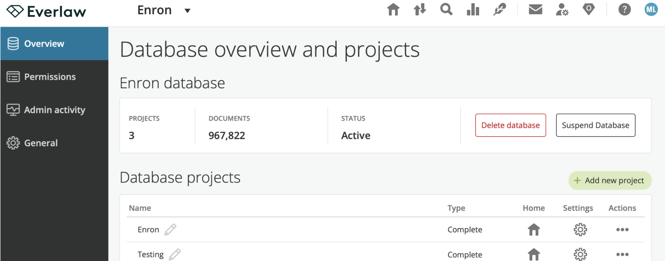Open the General sidebar tab

(x=54, y=143)
